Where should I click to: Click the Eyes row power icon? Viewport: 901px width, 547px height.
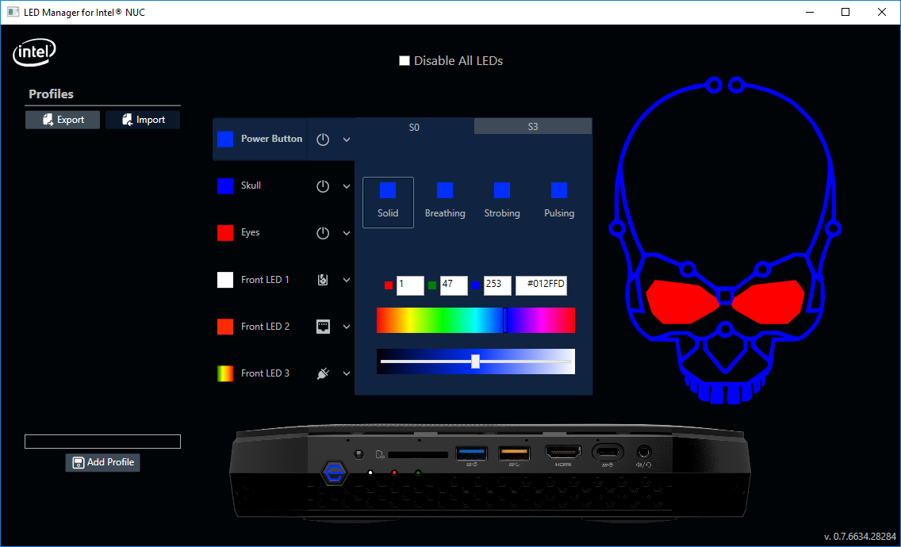(323, 233)
